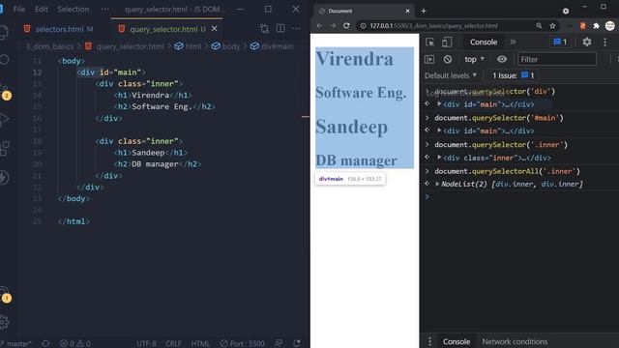This screenshot has width=619, height=348.
Task: Open the issues badge showing 1 in DevTools toolbar
Action: (x=560, y=42)
